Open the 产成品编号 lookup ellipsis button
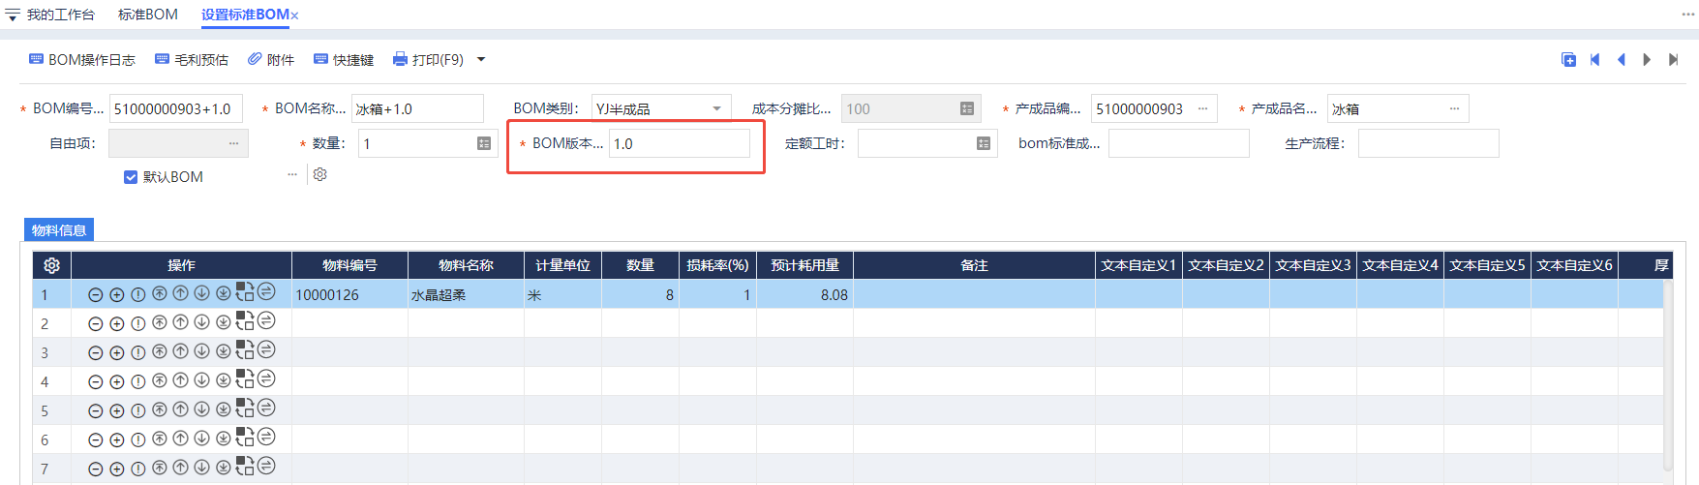Screen dimensions: 1699x485 coord(1202,108)
